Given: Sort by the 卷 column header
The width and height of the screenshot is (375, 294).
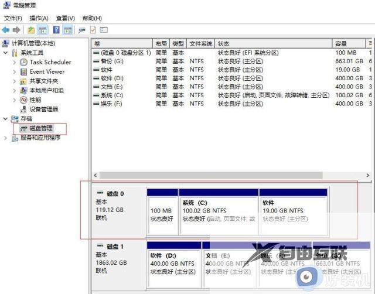Looking at the screenshot, I should pos(122,43).
